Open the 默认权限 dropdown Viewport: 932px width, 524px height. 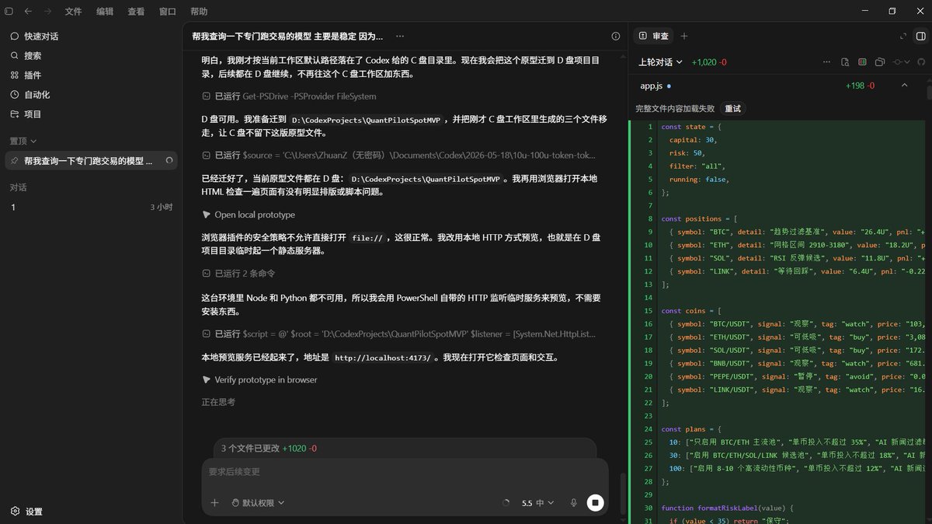(258, 503)
